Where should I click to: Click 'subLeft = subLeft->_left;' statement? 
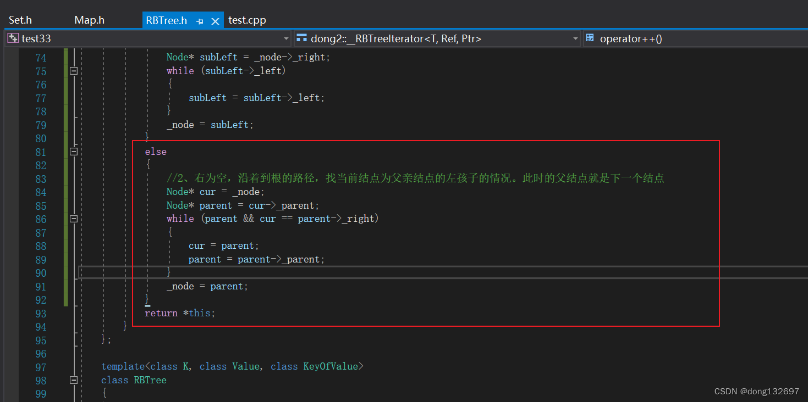coord(257,98)
